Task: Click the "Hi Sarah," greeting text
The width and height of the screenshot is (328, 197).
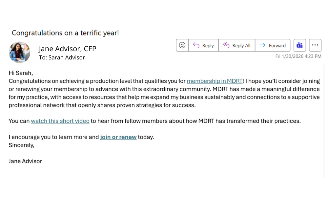Action: point(21,73)
